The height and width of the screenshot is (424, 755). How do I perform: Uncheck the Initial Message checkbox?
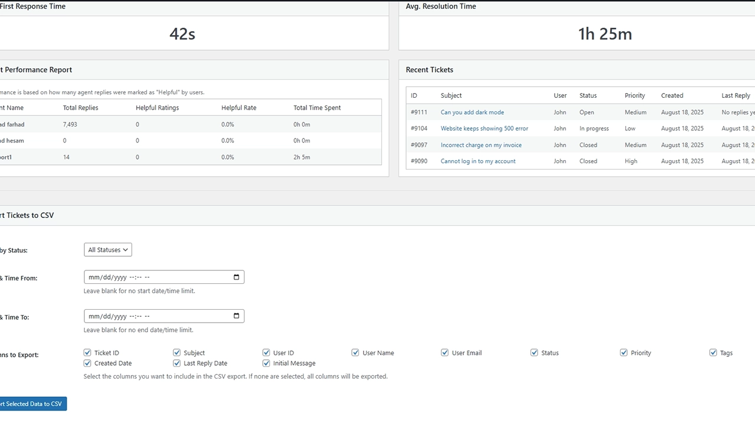[266, 363]
